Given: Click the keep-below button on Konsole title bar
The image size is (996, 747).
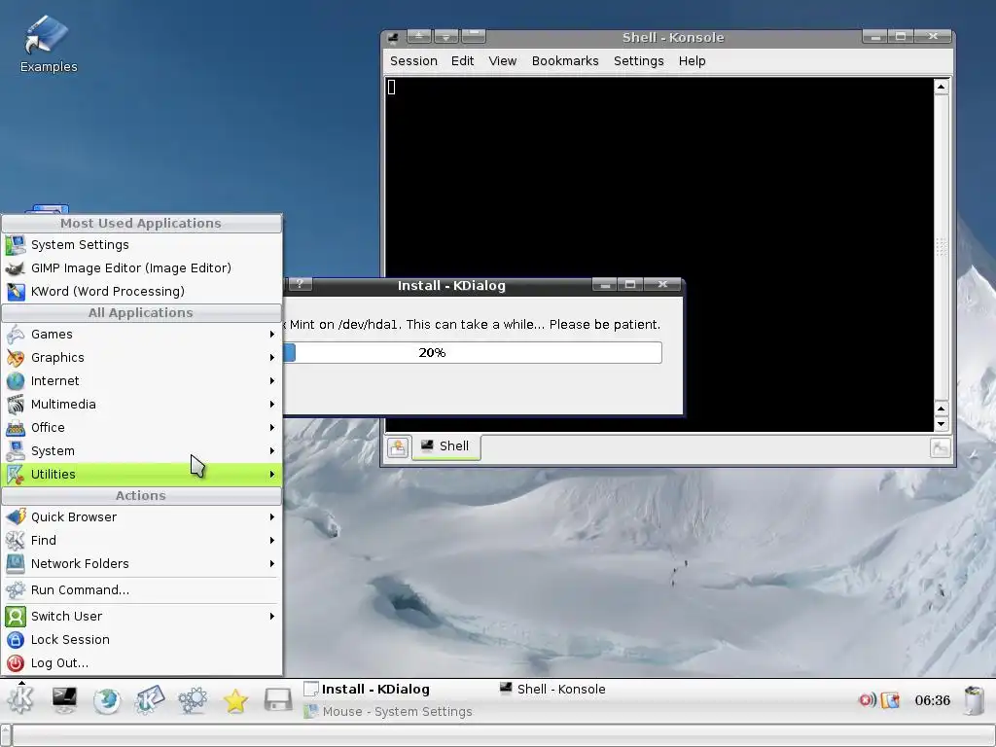Looking at the screenshot, I should click(x=445, y=36).
